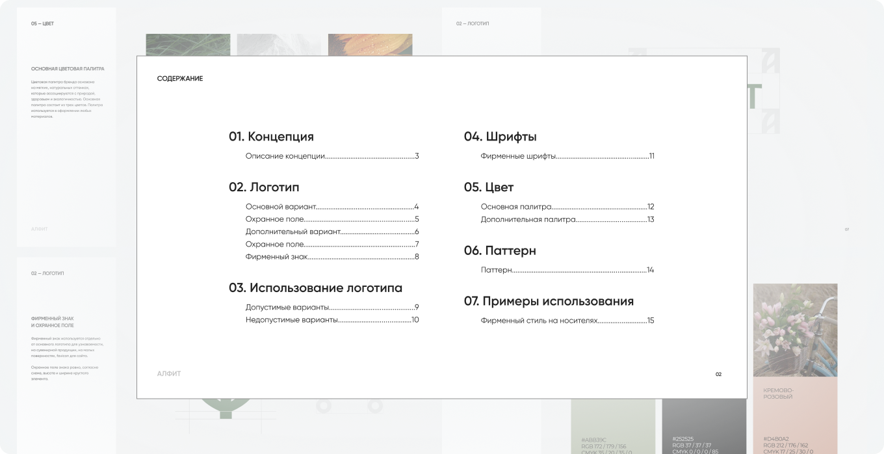The height and width of the screenshot is (454, 884).
Task: Open the Дополнительная палитра entry, page 13
Action: pos(567,219)
